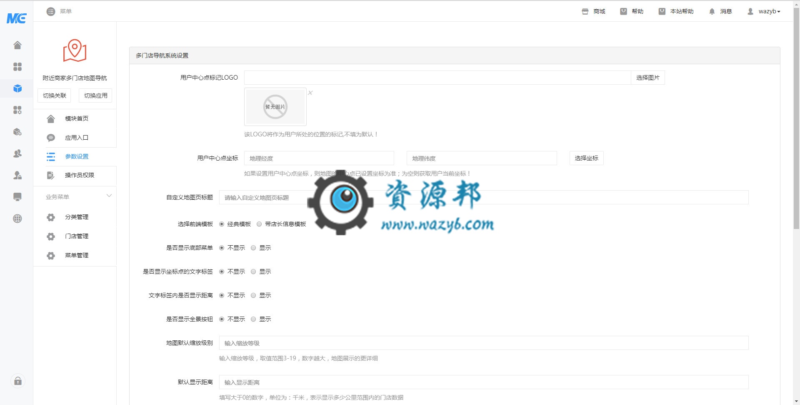Click the user avatar icon beside wazyb
This screenshot has height=405, width=800.
pyautogui.click(x=750, y=12)
